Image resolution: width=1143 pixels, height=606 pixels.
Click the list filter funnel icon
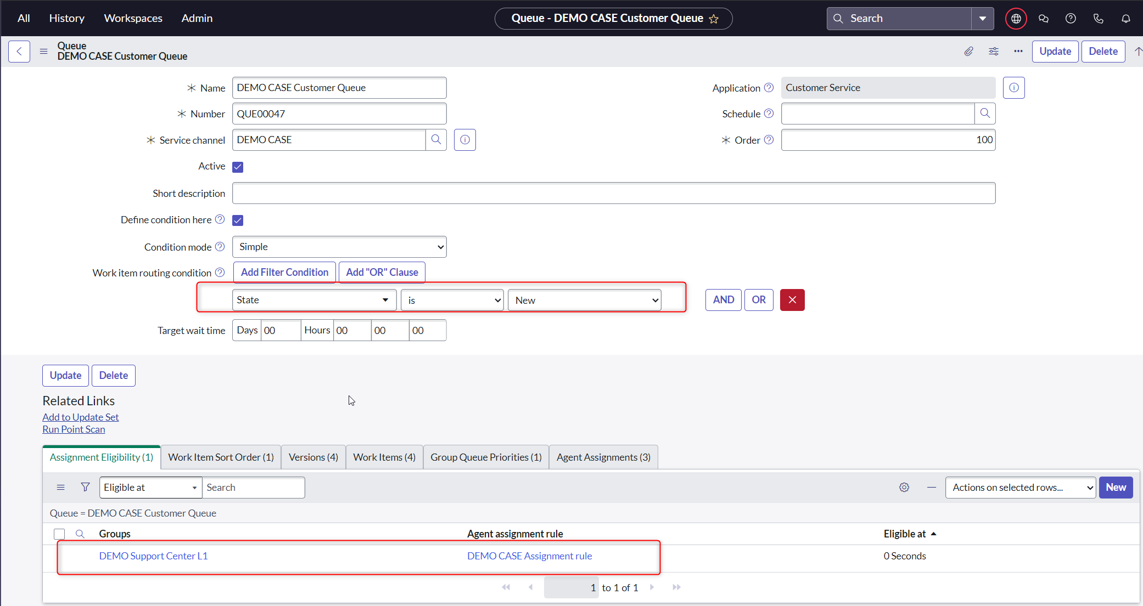pyautogui.click(x=85, y=488)
